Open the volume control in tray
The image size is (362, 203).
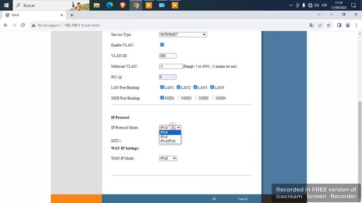click(317, 5)
